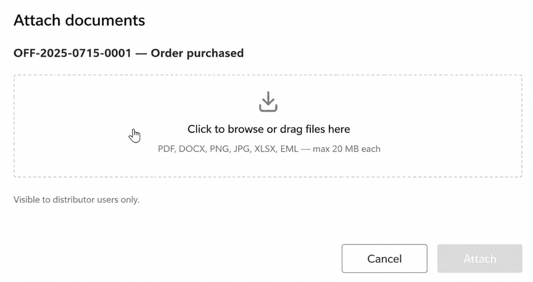Image resolution: width=533 pixels, height=282 pixels.
Task: Click the greyed-out Attach button
Action: click(479, 258)
